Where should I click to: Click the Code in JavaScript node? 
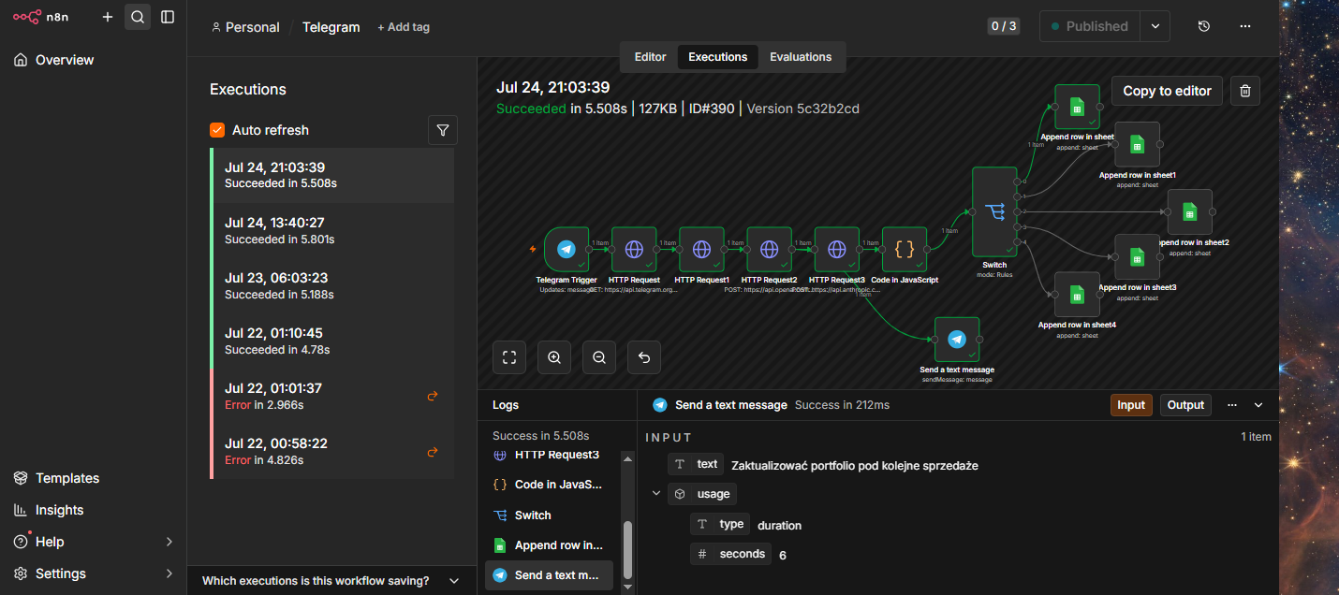[x=905, y=250]
